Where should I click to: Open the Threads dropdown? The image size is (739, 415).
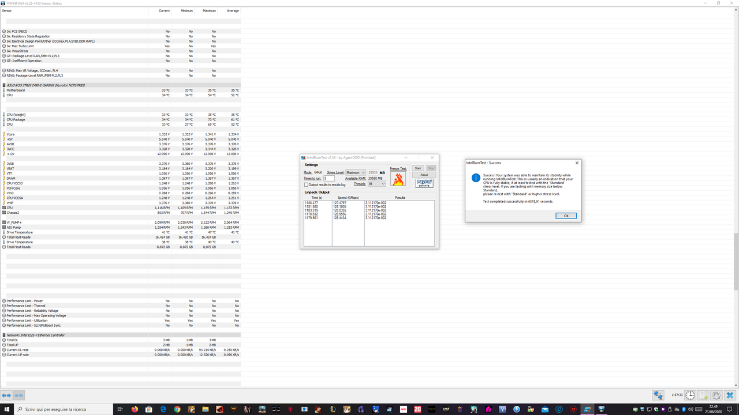pos(377,184)
